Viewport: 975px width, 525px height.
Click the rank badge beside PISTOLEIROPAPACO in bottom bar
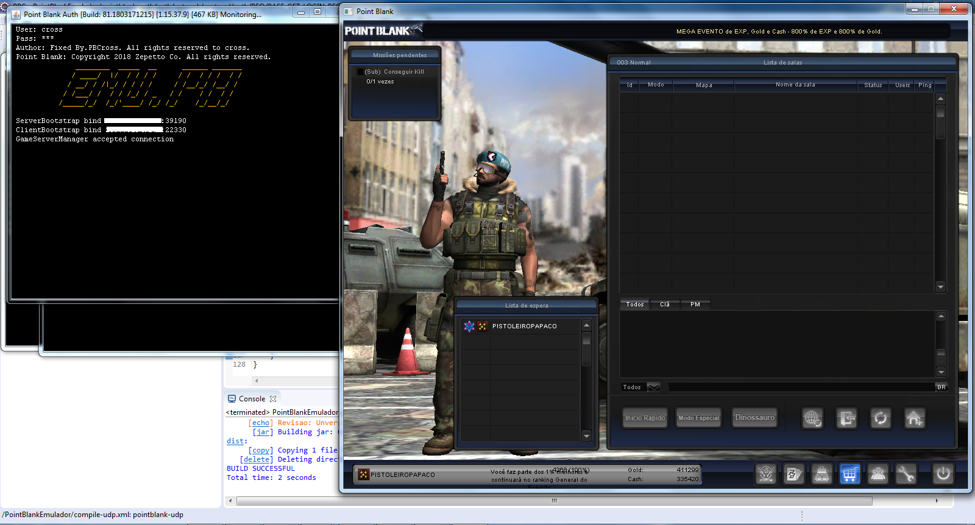(364, 474)
